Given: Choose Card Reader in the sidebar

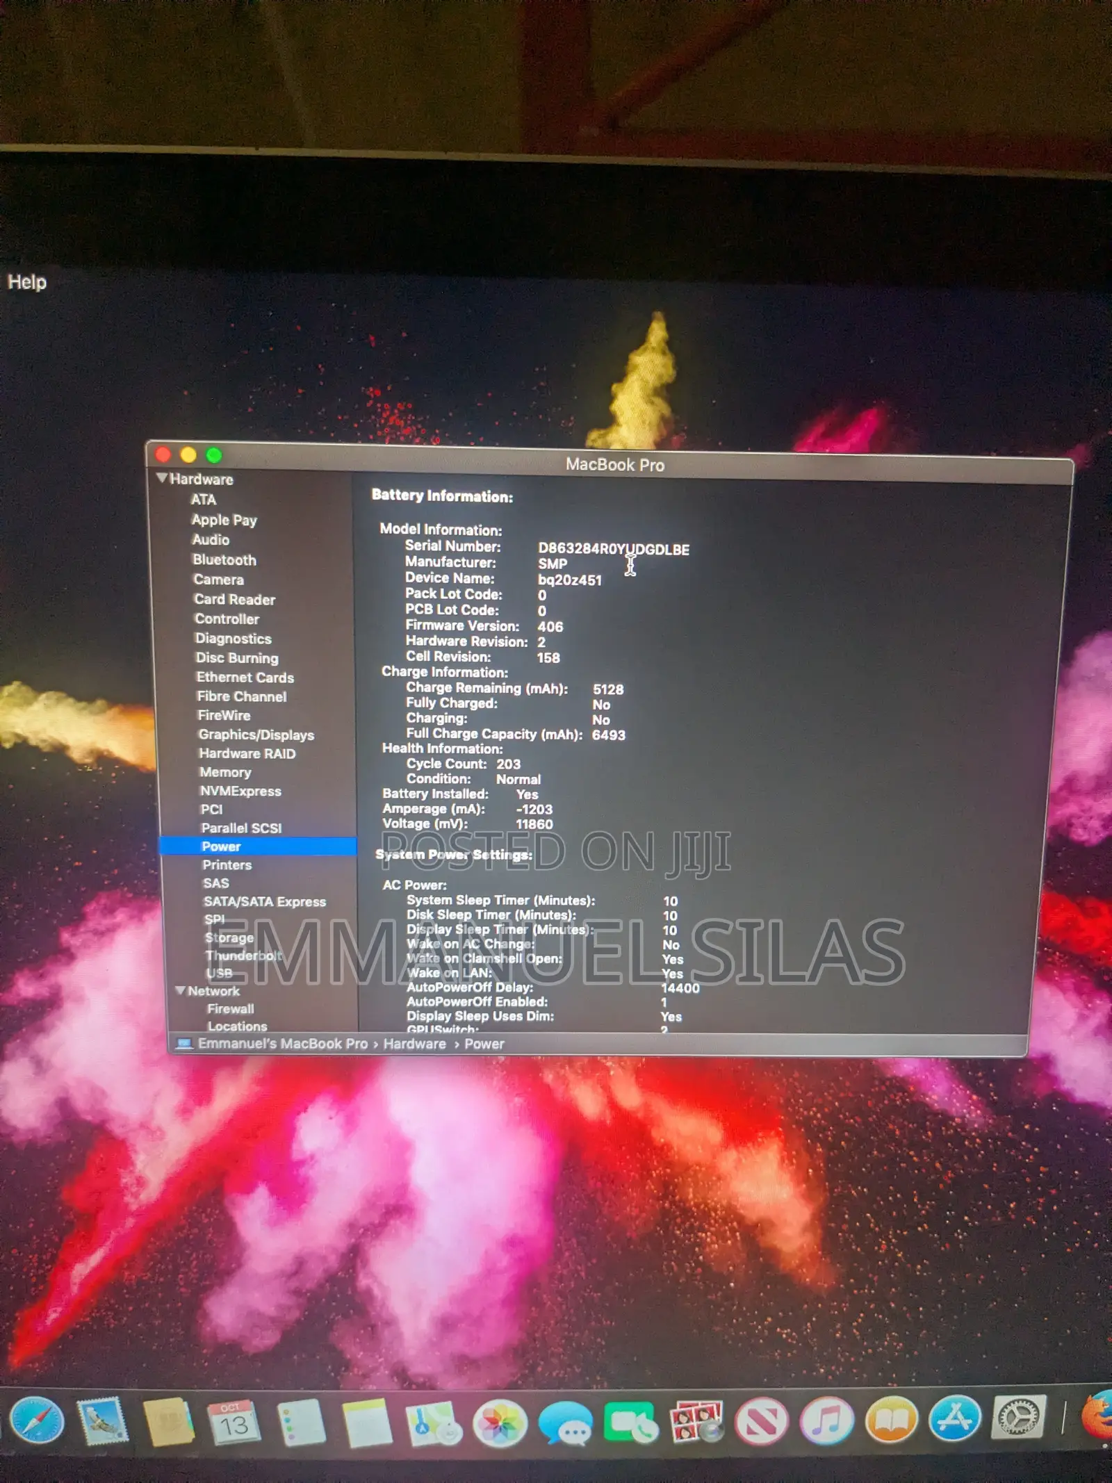Looking at the screenshot, I should click(235, 599).
